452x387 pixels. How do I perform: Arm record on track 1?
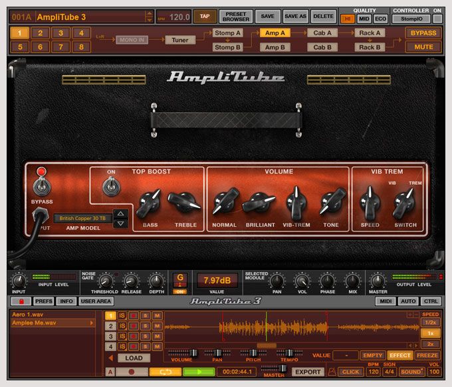click(134, 315)
